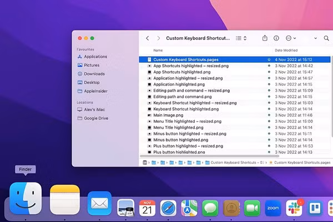This screenshot has width=333, height=222.
Task: Expand the toolbar overflow chevron
Action: (316, 38)
